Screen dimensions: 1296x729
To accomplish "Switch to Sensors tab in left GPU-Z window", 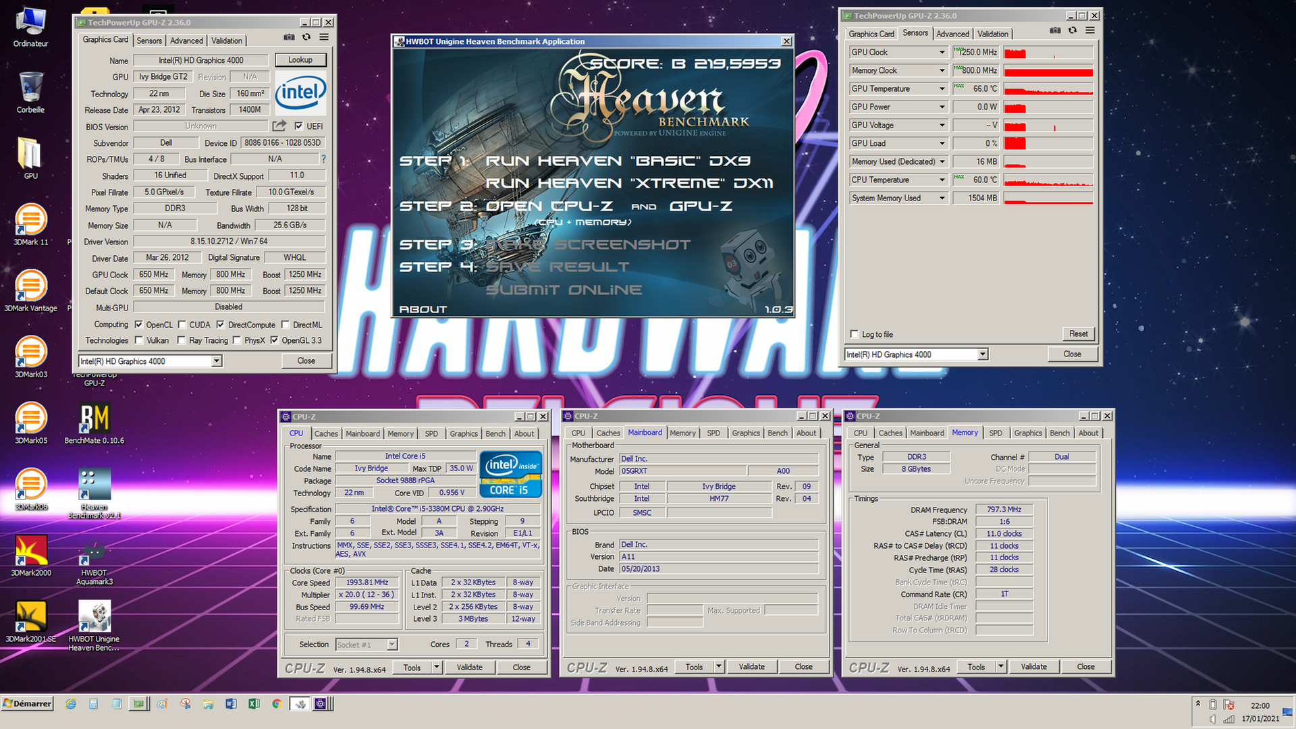I will tap(149, 40).
